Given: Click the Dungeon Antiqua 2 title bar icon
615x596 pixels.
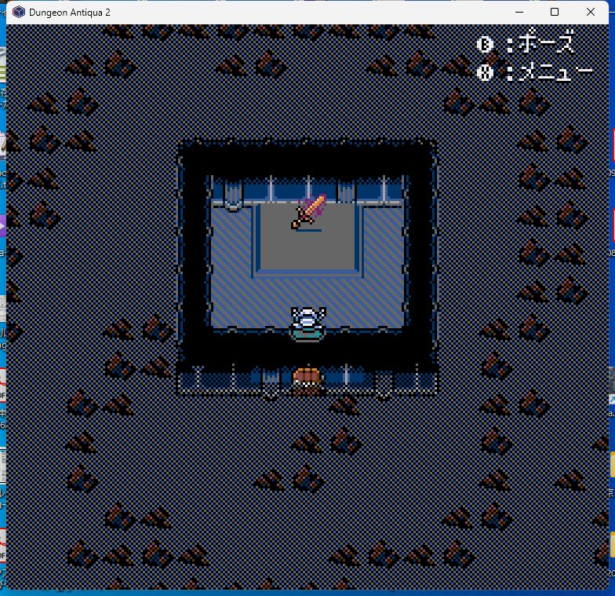Looking at the screenshot, I should point(18,12).
